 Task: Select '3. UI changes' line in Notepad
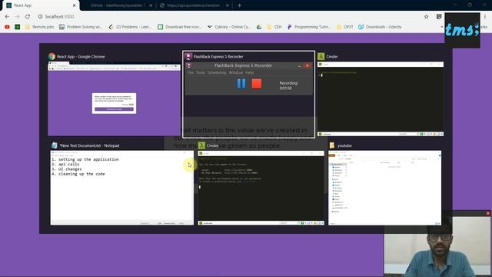click(x=67, y=169)
